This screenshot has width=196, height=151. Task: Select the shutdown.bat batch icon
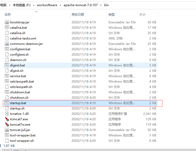7,92
